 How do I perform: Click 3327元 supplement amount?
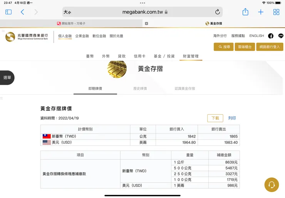[231, 174]
